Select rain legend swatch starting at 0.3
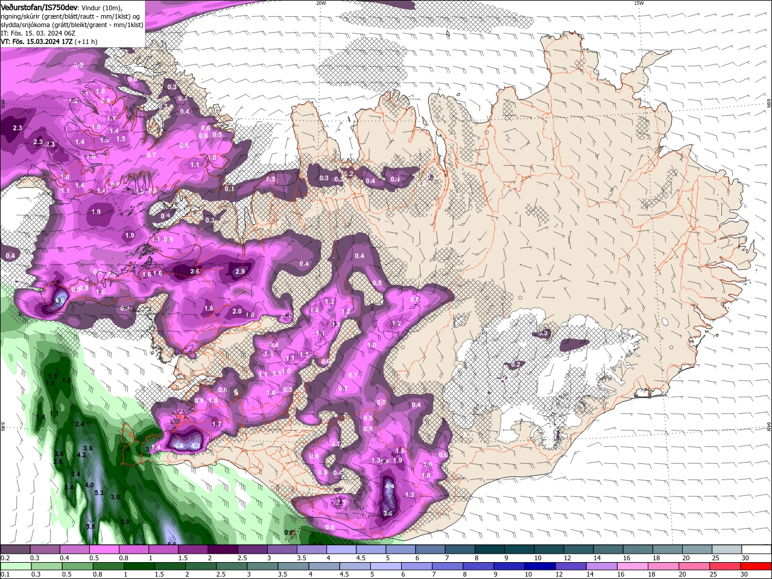 [46, 567]
